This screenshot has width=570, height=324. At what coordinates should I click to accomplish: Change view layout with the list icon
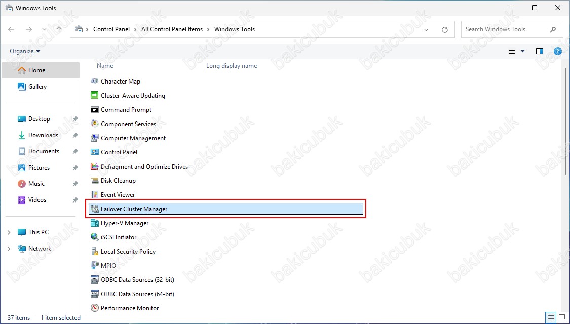pos(511,51)
